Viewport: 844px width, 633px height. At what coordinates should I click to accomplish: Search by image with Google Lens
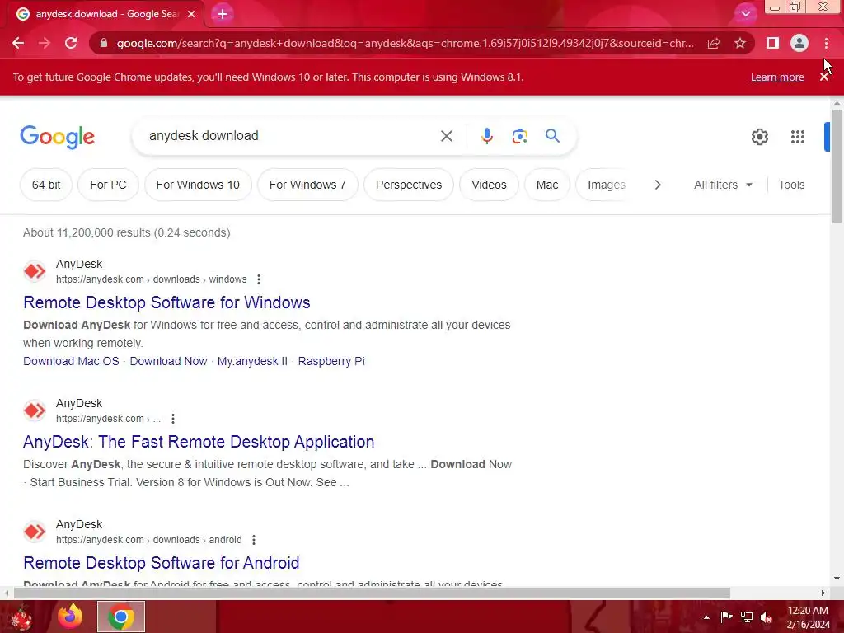[x=519, y=136]
